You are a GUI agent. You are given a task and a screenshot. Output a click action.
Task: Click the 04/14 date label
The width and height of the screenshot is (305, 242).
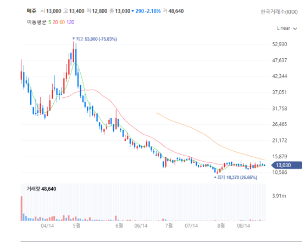point(47,226)
